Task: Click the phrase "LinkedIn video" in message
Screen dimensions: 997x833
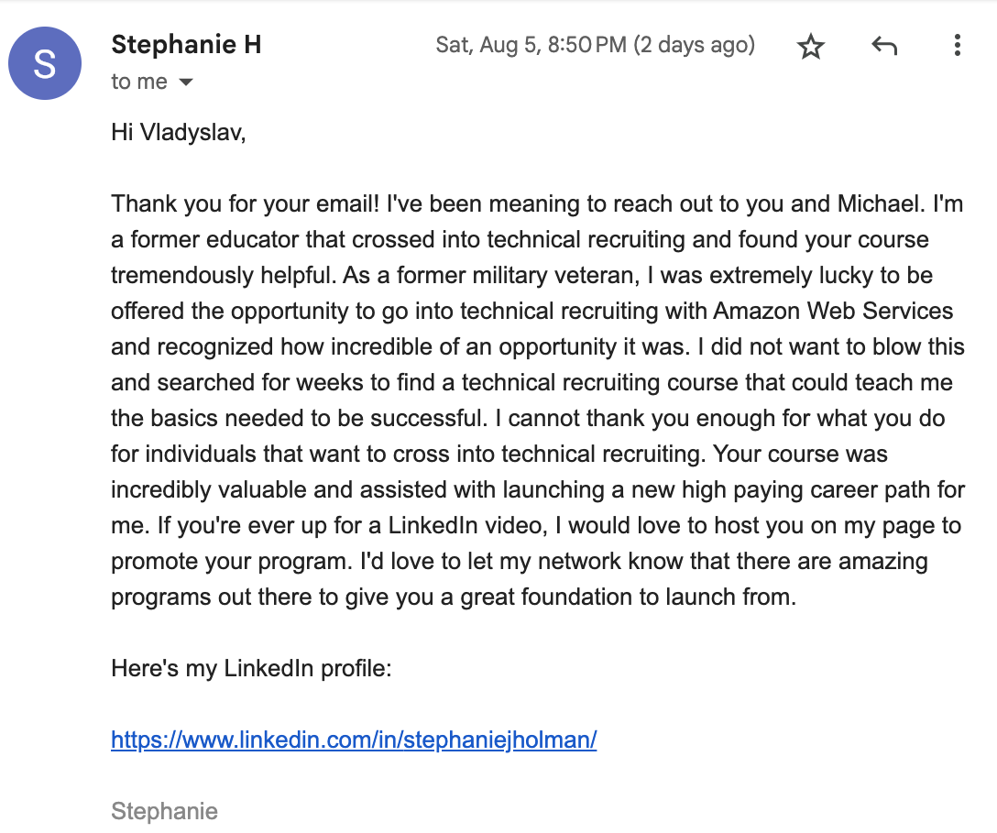Action: coord(466,525)
